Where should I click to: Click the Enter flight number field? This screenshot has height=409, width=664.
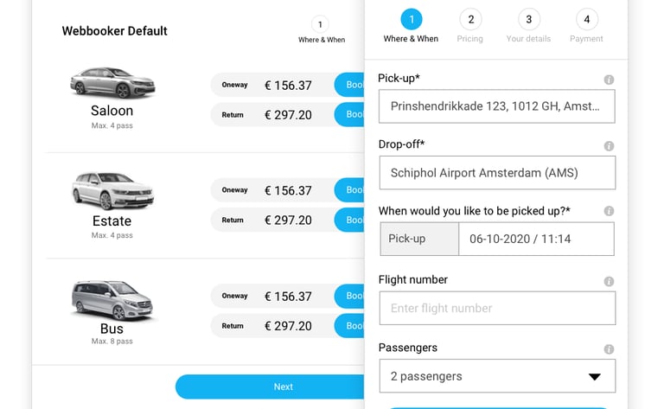click(x=497, y=308)
